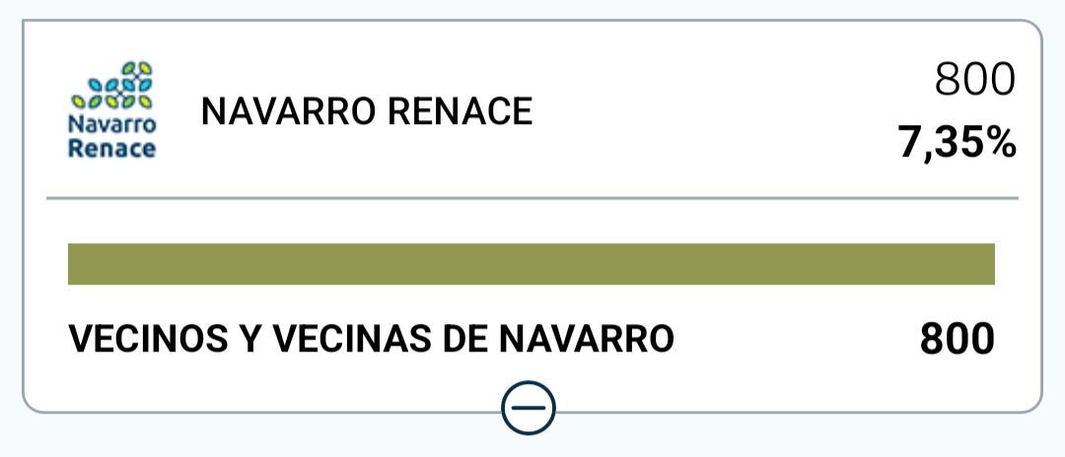Click the olive green vote progress bar
Viewport: 1065px width, 457px height.
point(532,264)
